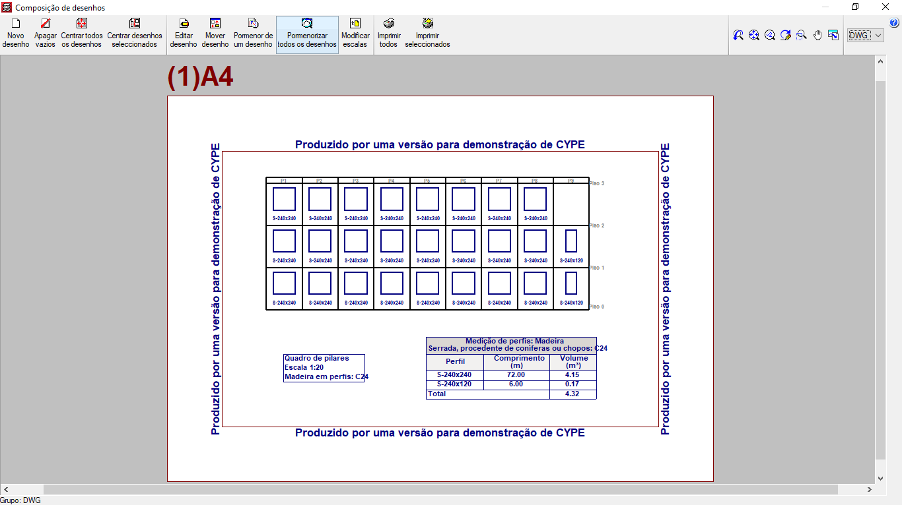Click the Grupo: DWG status bar text

(x=20, y=500)
